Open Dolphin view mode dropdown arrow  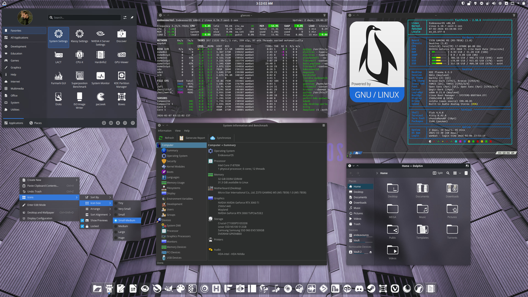[x=460, y=173]
